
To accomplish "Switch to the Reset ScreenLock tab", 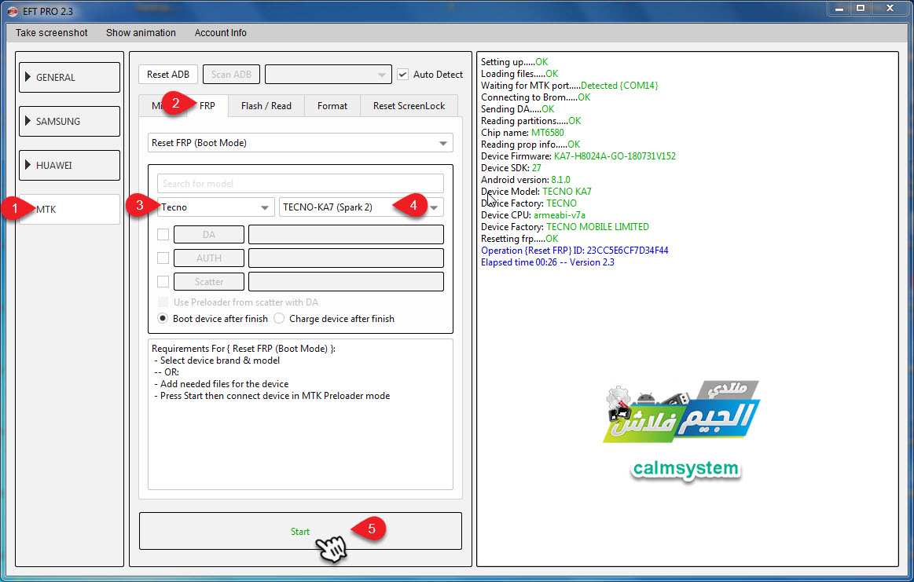I will (x=409, y=105).
